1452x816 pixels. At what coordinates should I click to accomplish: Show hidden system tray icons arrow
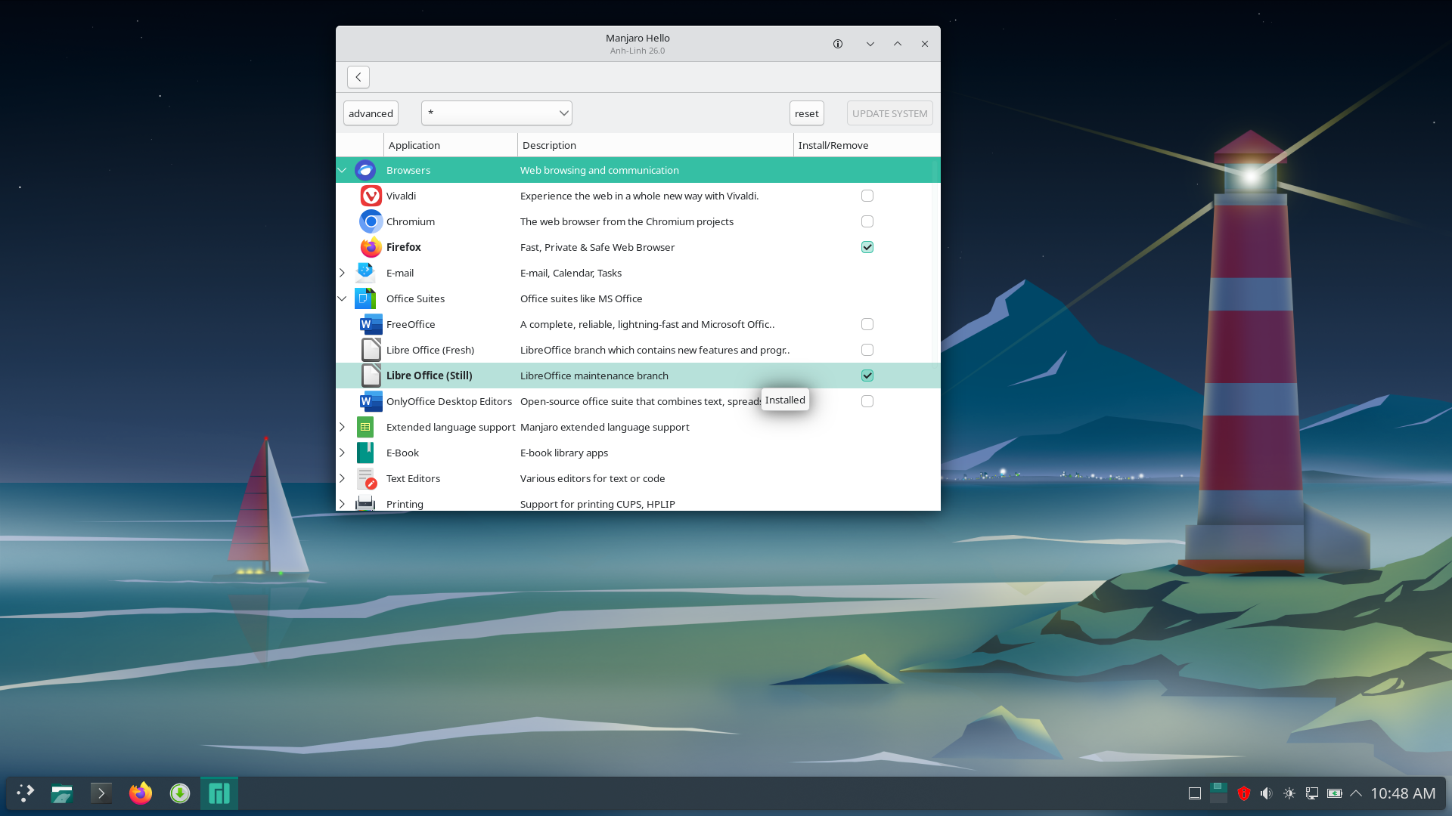tap(1356, 793)
